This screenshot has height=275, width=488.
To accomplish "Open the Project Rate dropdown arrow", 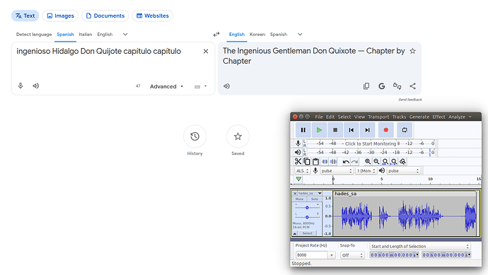I will click(x=332, y=255).
